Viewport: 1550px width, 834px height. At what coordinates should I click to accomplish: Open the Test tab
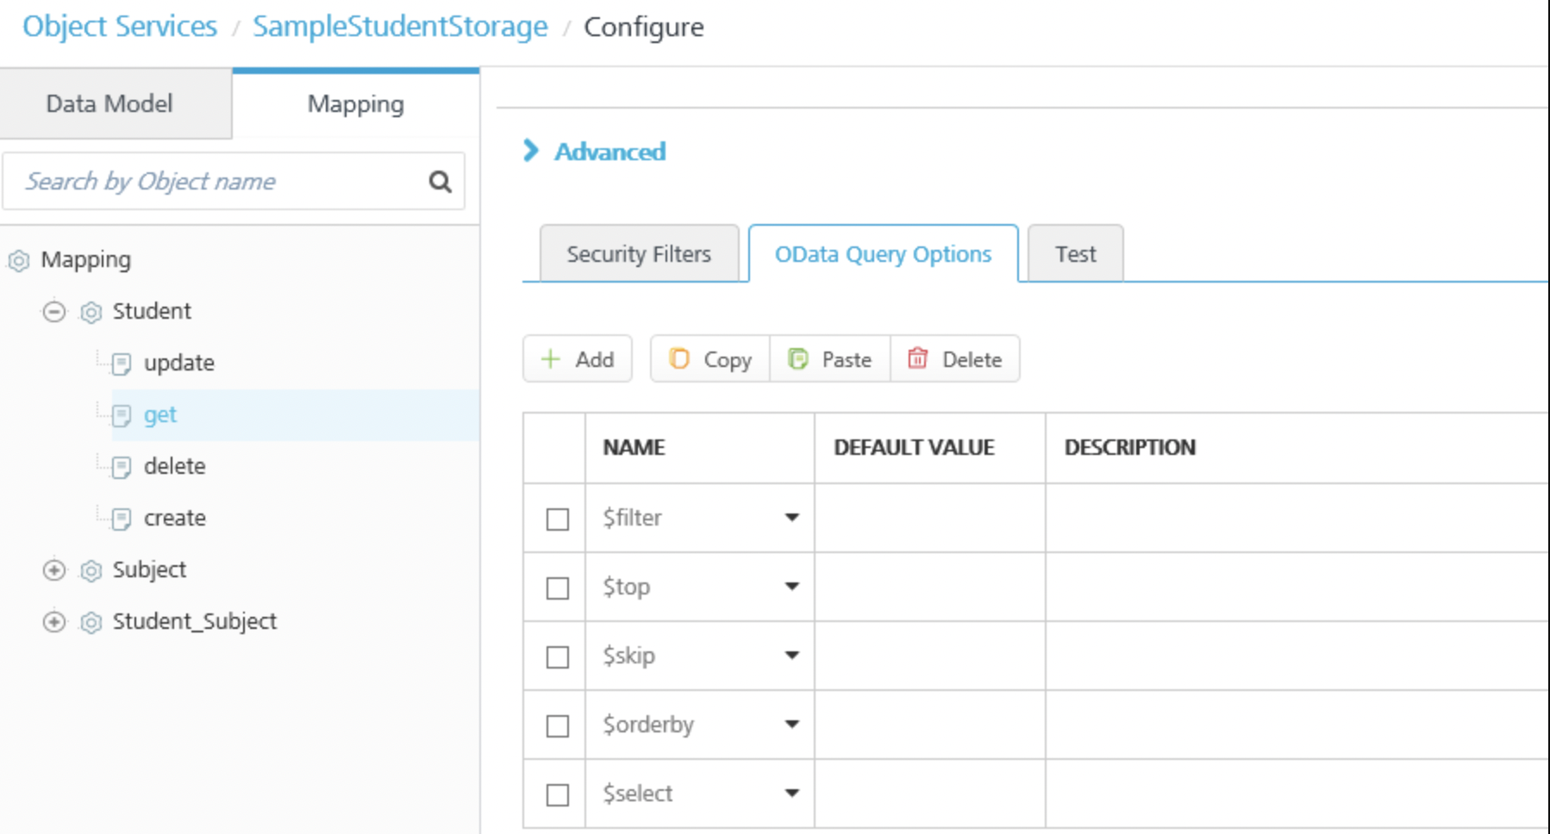(1075, 254)
